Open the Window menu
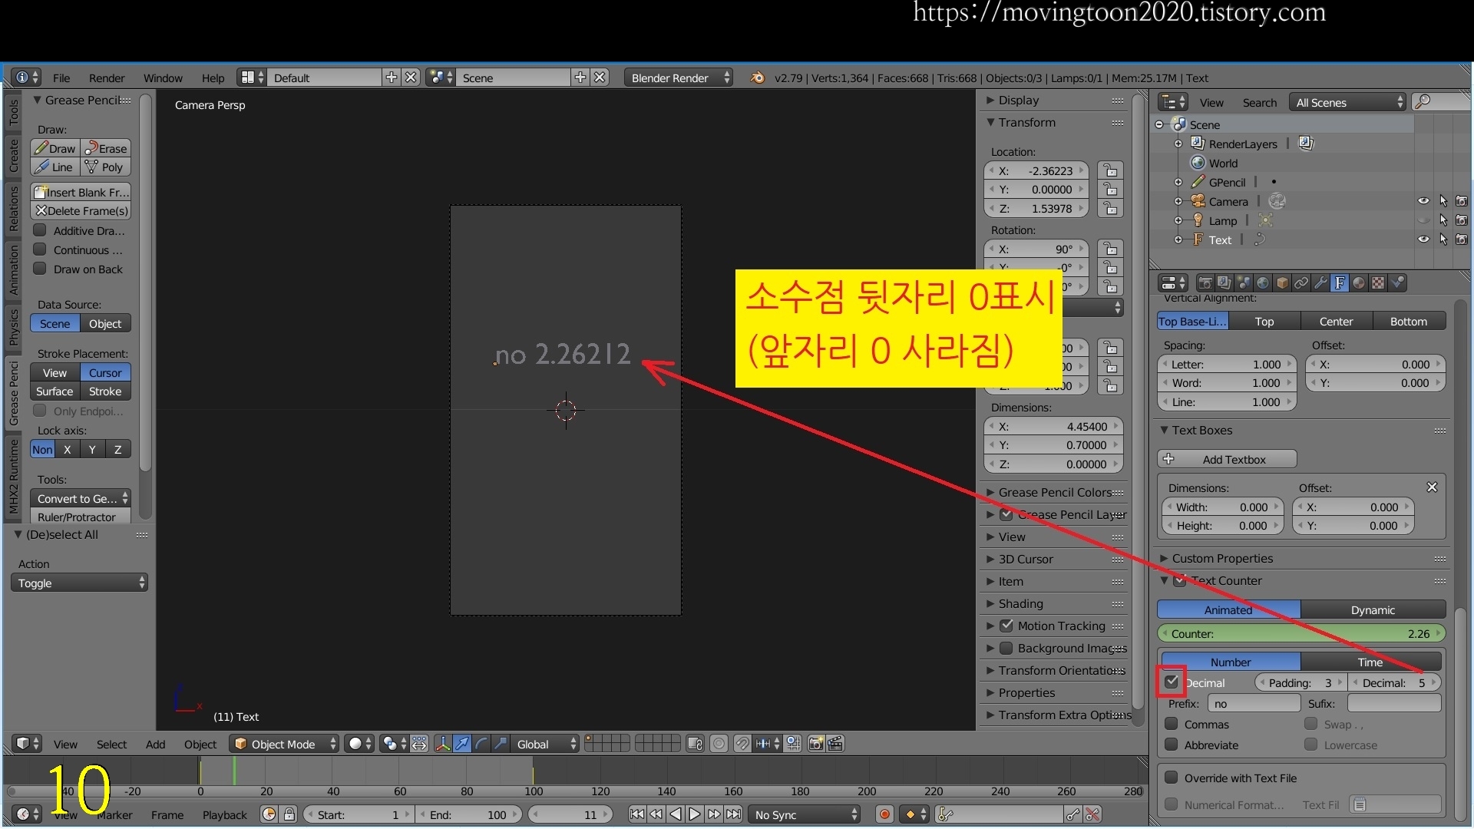The width and height of the screenshot is (1474, 829). click(163, 78)
